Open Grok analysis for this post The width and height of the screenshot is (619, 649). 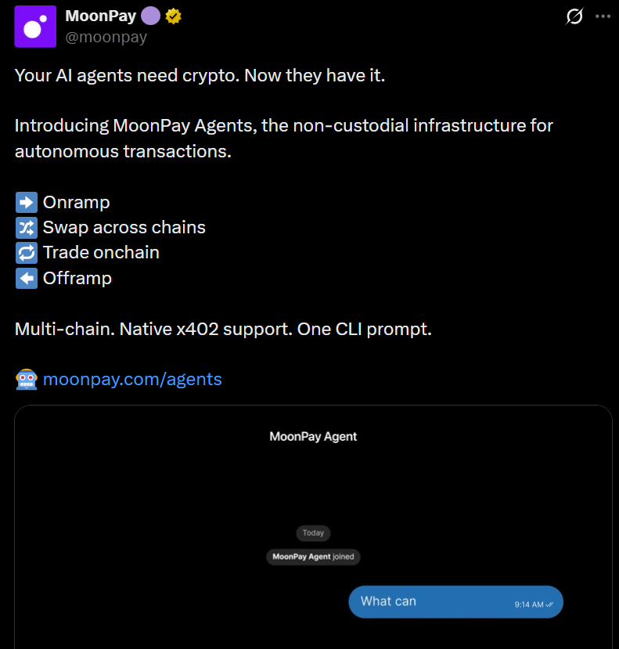pyautogui.click(x=574, y=16)
